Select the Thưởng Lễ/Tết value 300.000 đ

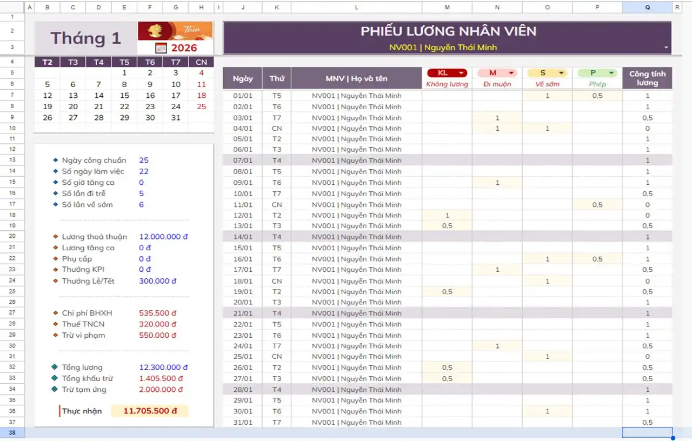point(158,281)
